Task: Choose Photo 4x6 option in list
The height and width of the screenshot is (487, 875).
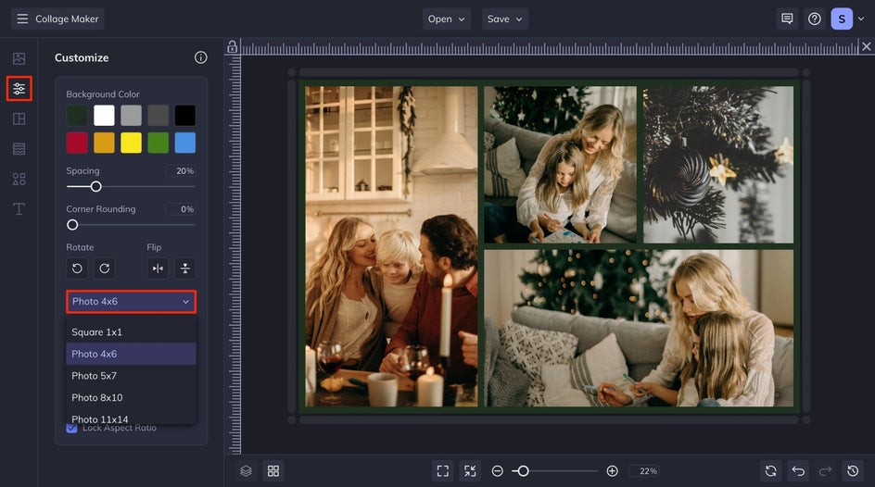Action: pyautogui.click(x=131, y=354)
